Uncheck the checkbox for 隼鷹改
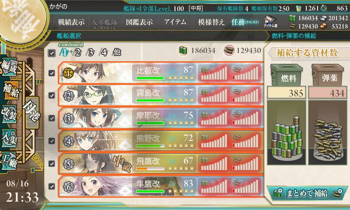The height and width of the screenshot is (210, 350). pyautogui.click(x=52, y=186)
